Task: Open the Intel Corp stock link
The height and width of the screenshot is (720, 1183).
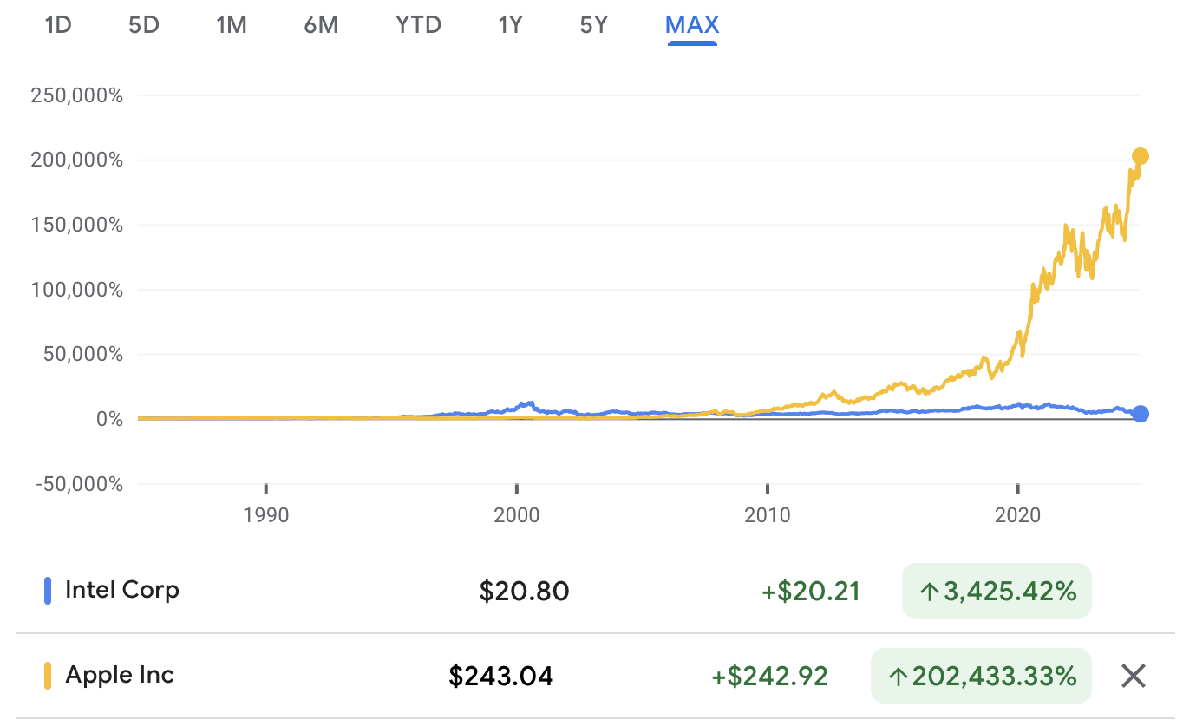Action: pos(121,591)
